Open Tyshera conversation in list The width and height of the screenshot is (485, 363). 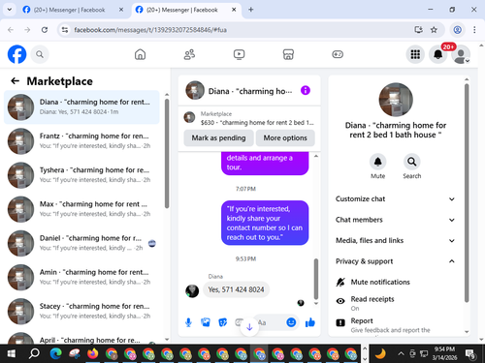[81, 175]
